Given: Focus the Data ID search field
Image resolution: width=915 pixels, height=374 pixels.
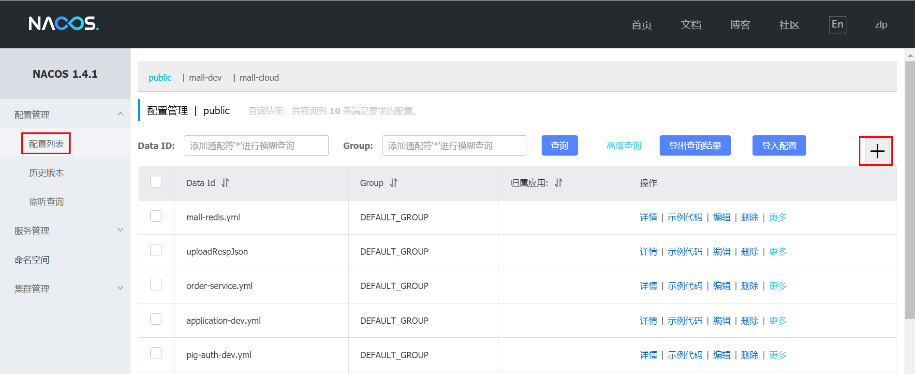Looking at the screenshot, I should [256, 145].
